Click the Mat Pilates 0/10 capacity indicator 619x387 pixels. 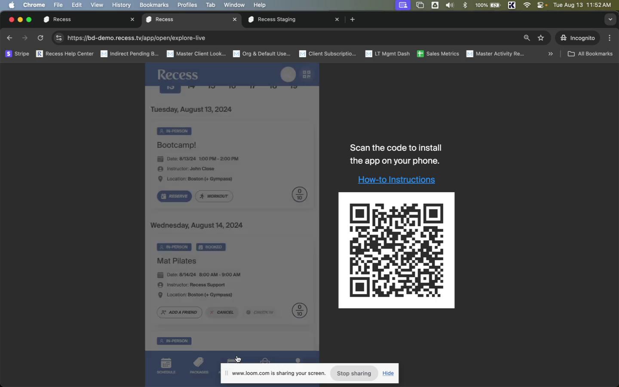(x=300, y=310)
